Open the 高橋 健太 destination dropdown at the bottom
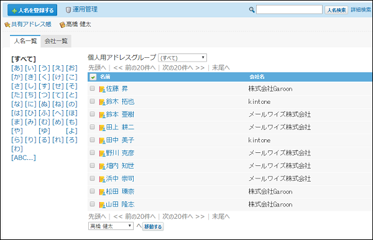The image size is (373, 240). click(111, 226)
